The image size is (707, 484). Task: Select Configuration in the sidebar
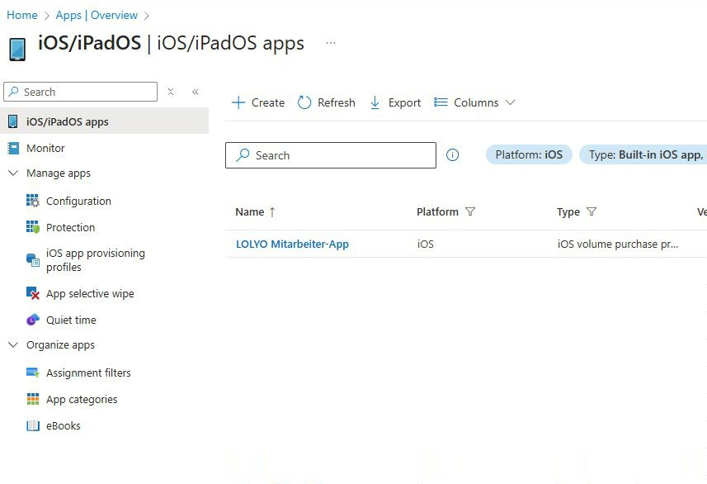coord(78,201)
